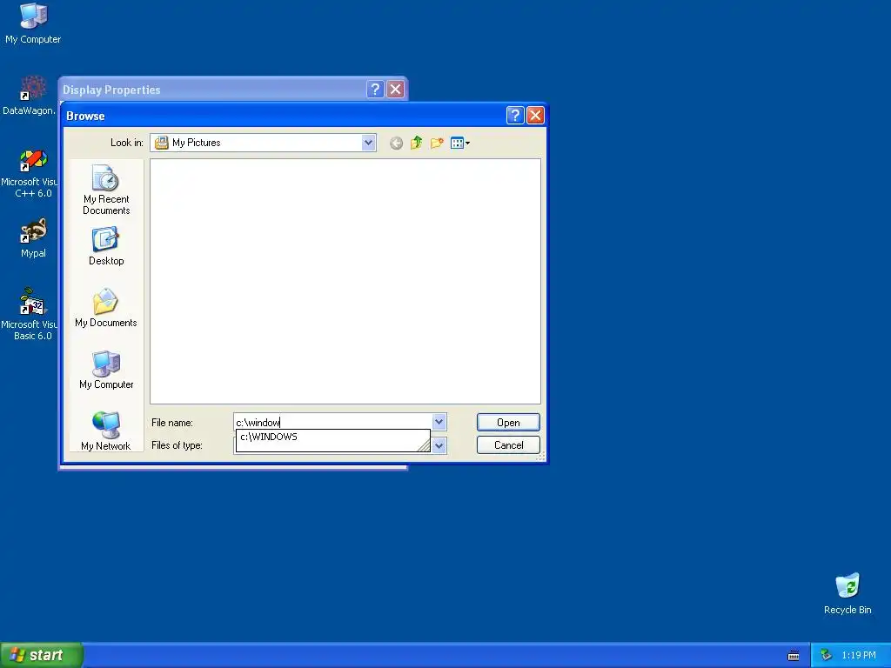Click Open in the Browse dialog
891x668 pixels.
(508, 423)
